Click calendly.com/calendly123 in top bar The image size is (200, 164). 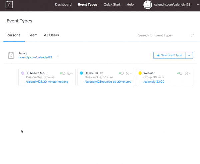tap(172, 5)
